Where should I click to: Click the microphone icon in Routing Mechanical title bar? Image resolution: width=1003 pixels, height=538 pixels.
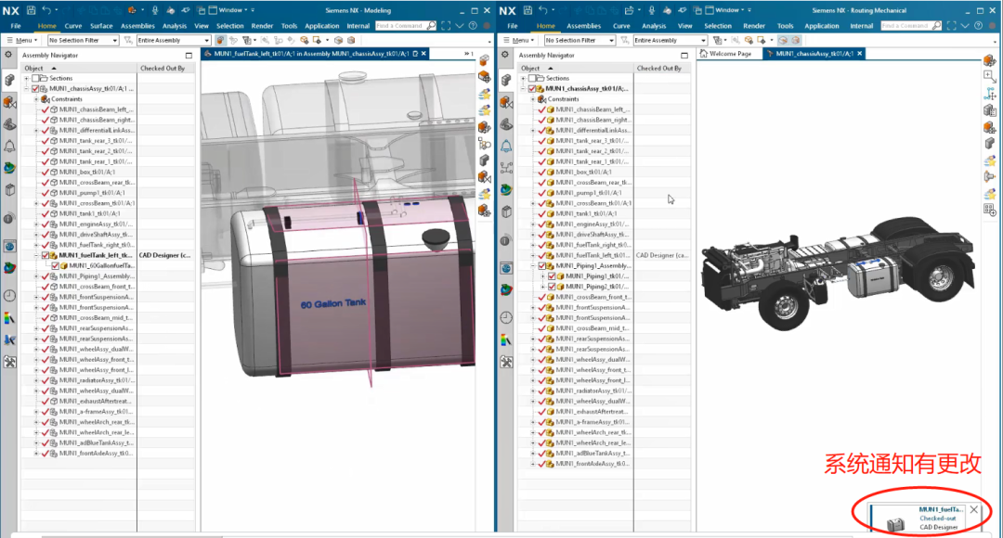[651, 10]
